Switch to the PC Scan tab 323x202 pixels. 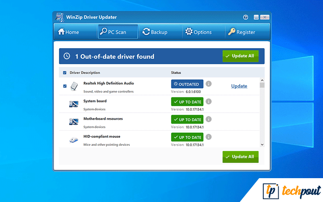[118, 32]
